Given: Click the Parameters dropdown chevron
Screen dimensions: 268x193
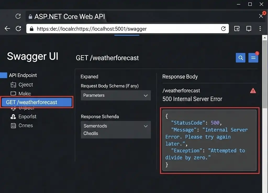Looking at the screenshot, I should (x=146, y=95).
